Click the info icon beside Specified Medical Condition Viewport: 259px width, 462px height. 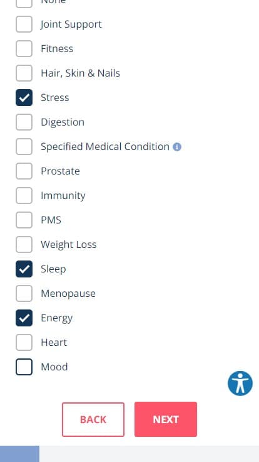tap(177, 147)
